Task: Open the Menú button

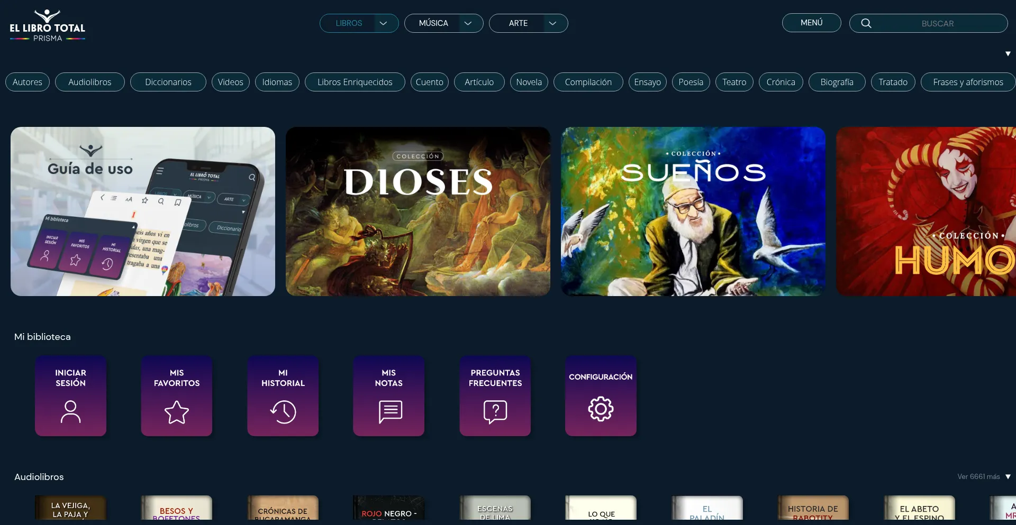Action: click(x=812, y=23)
